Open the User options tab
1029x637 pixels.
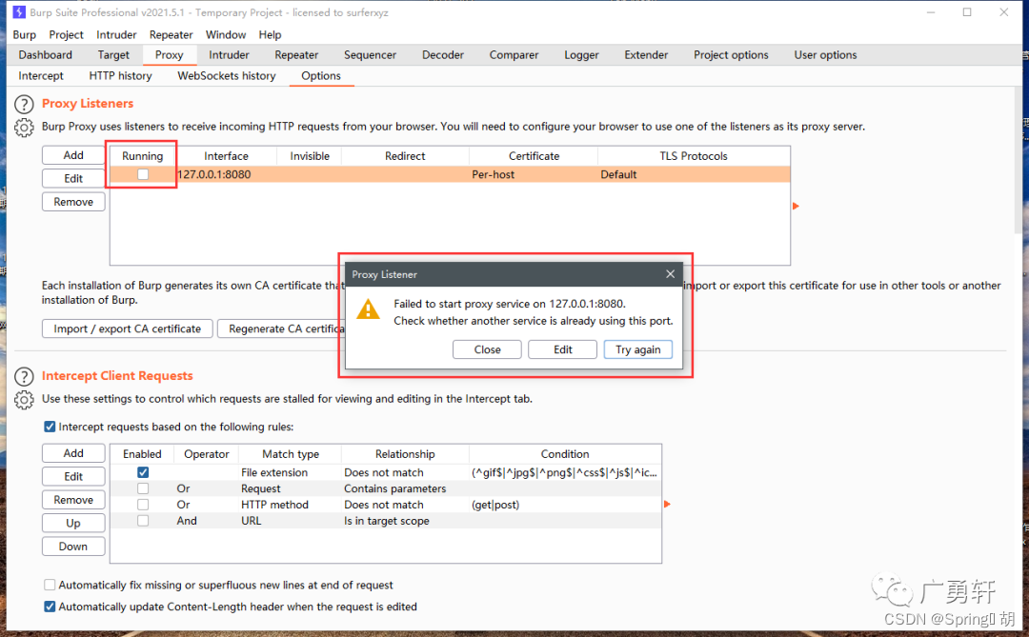(x=825, y=55)
